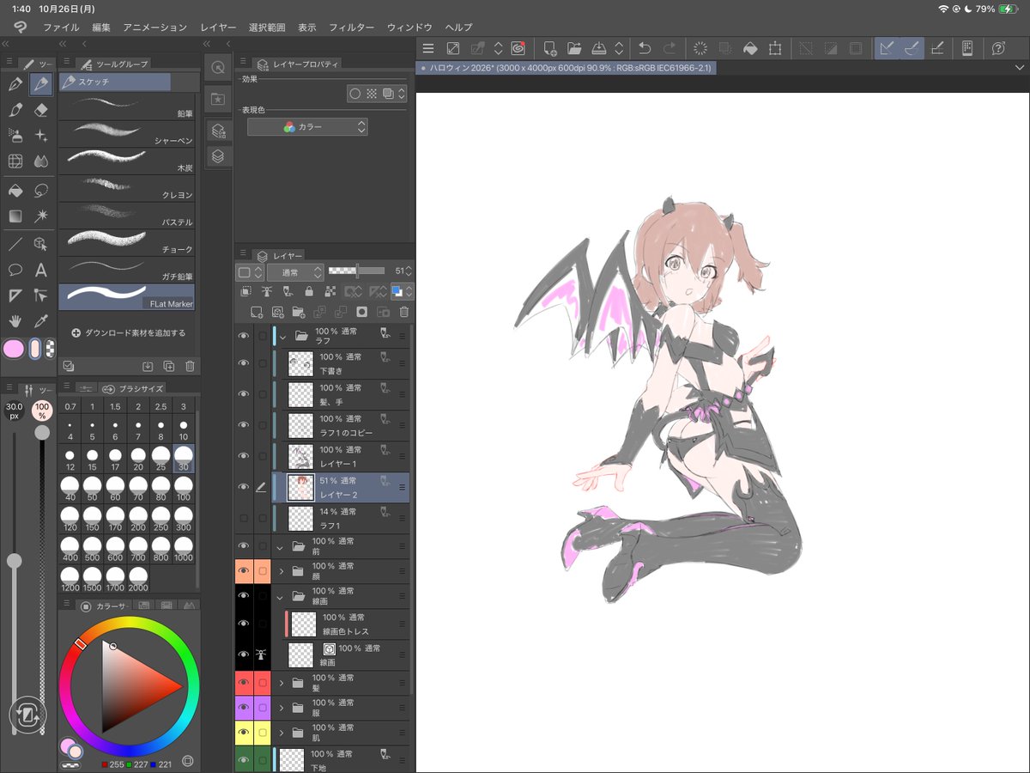This screenshot has width=1030, height=773.
Task: Open the フィルター menu
Action: coord(351,27)
